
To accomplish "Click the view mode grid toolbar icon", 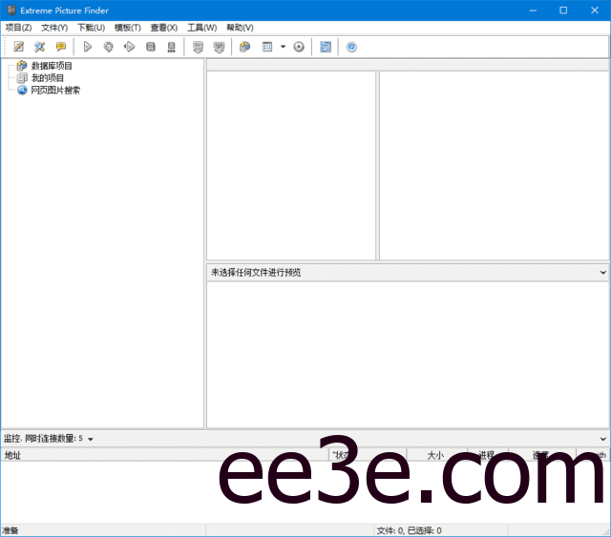I will [x=267, y=47].
